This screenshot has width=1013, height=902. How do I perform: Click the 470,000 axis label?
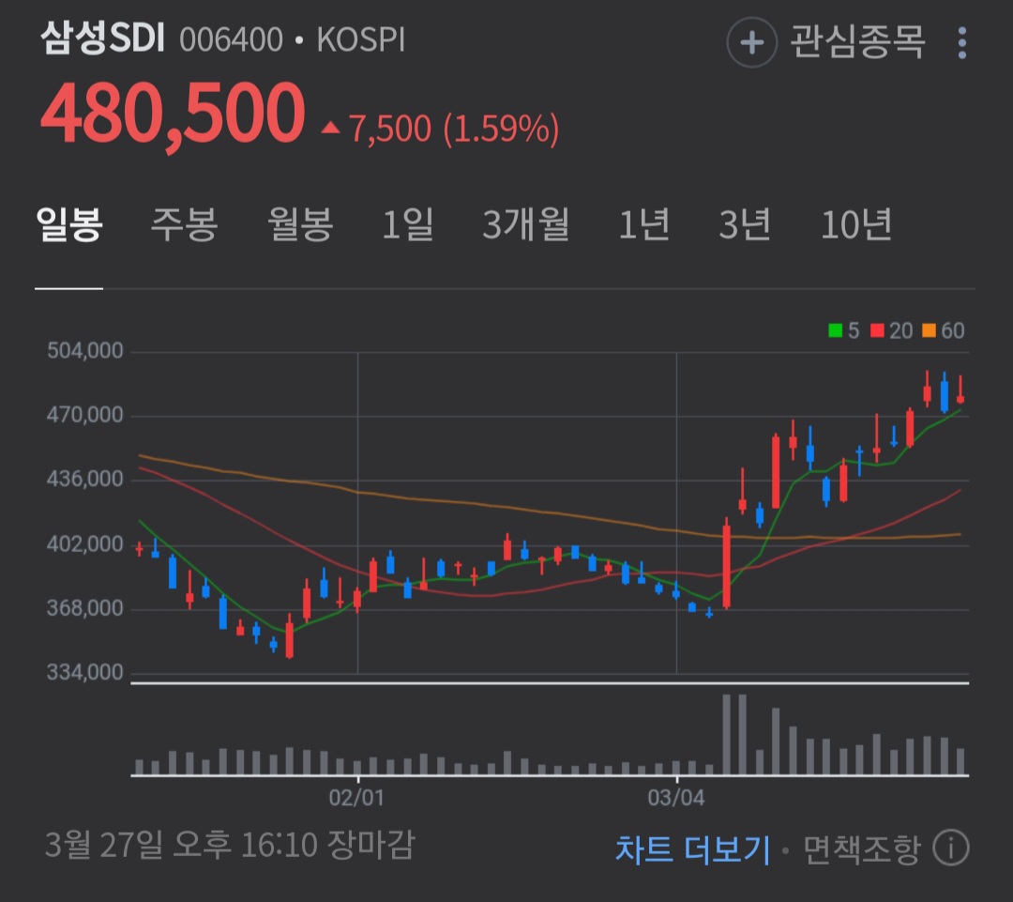[84, 415]
